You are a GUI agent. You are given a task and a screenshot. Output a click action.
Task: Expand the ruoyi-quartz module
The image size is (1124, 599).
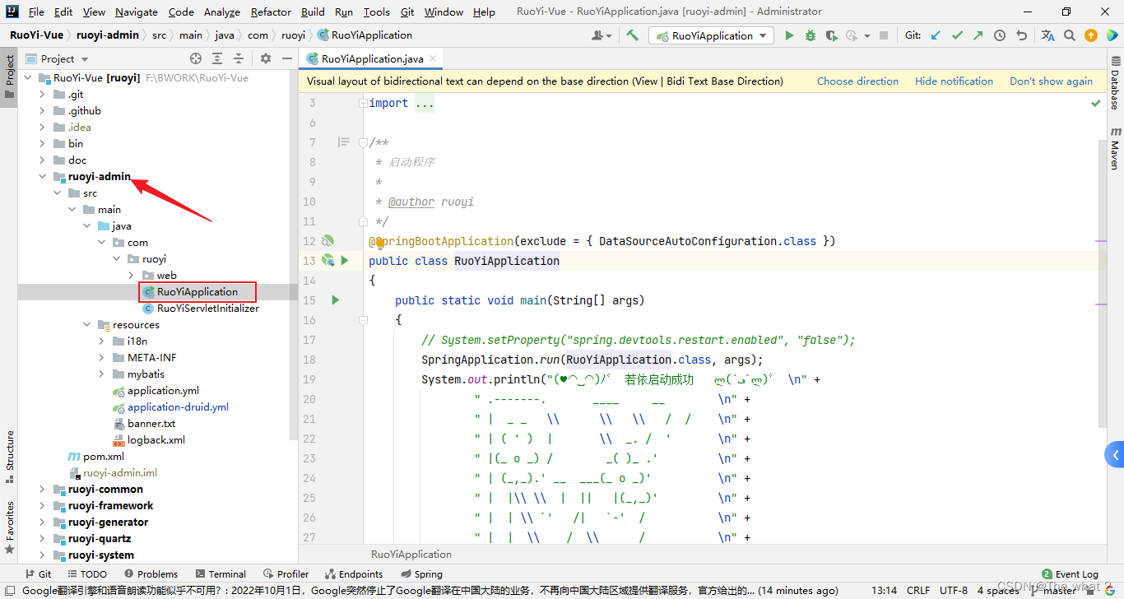coord(42,539)
